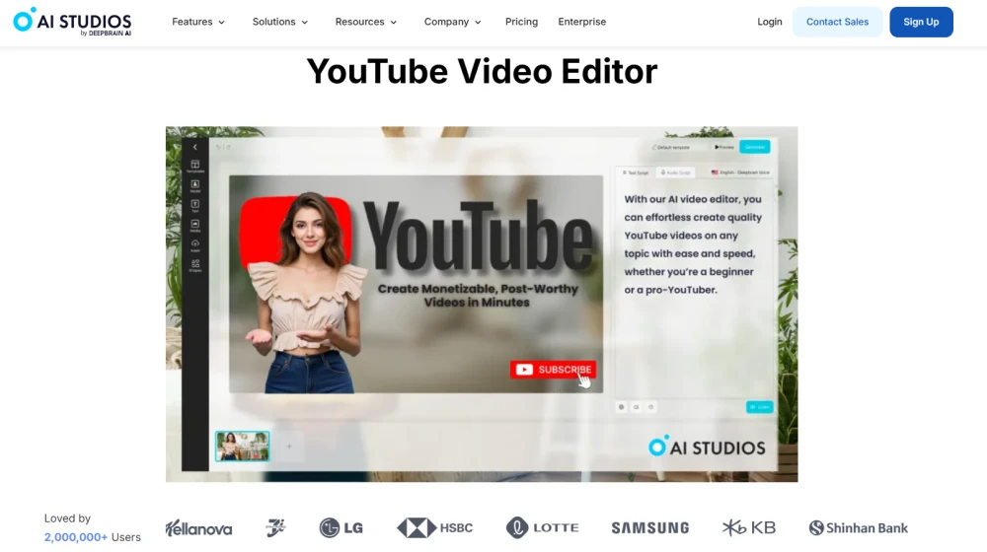The width and height of the screenshot is (987, 552).
Task: Open the Shapes icon in sidebar
Action: pos(195,265)
